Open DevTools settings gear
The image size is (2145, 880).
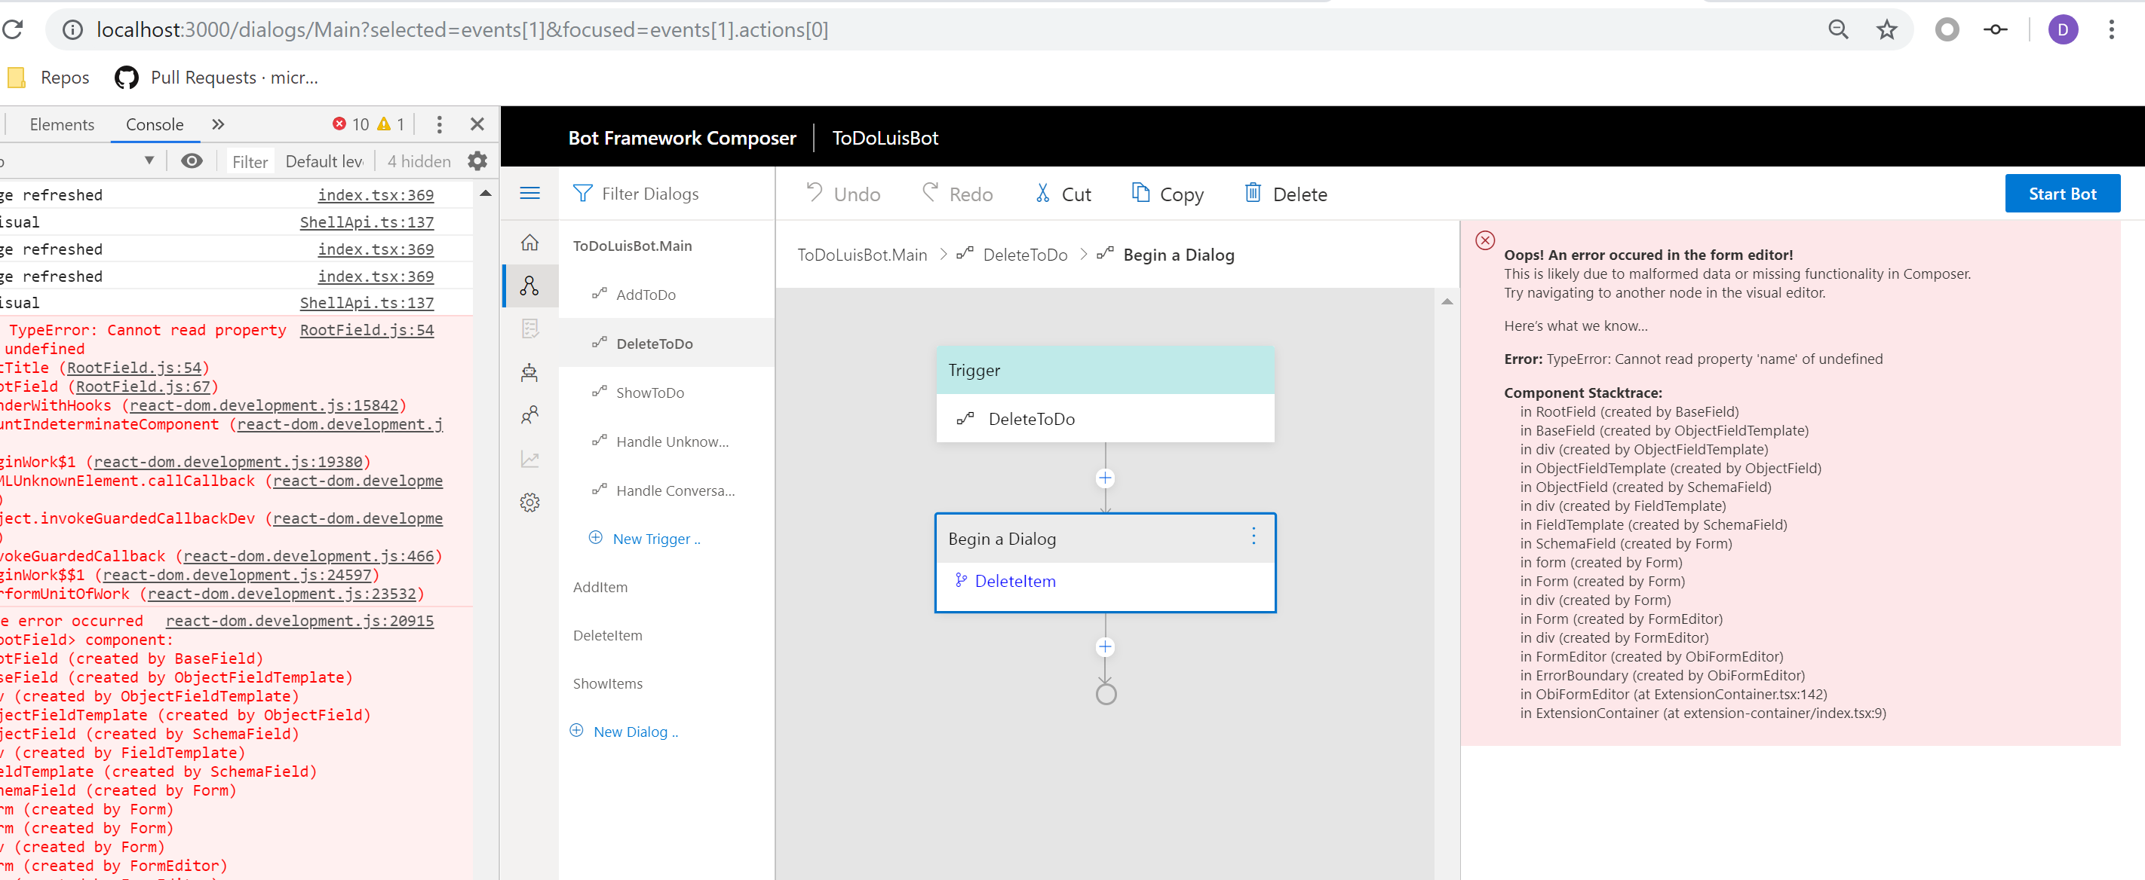click(477, 161)
